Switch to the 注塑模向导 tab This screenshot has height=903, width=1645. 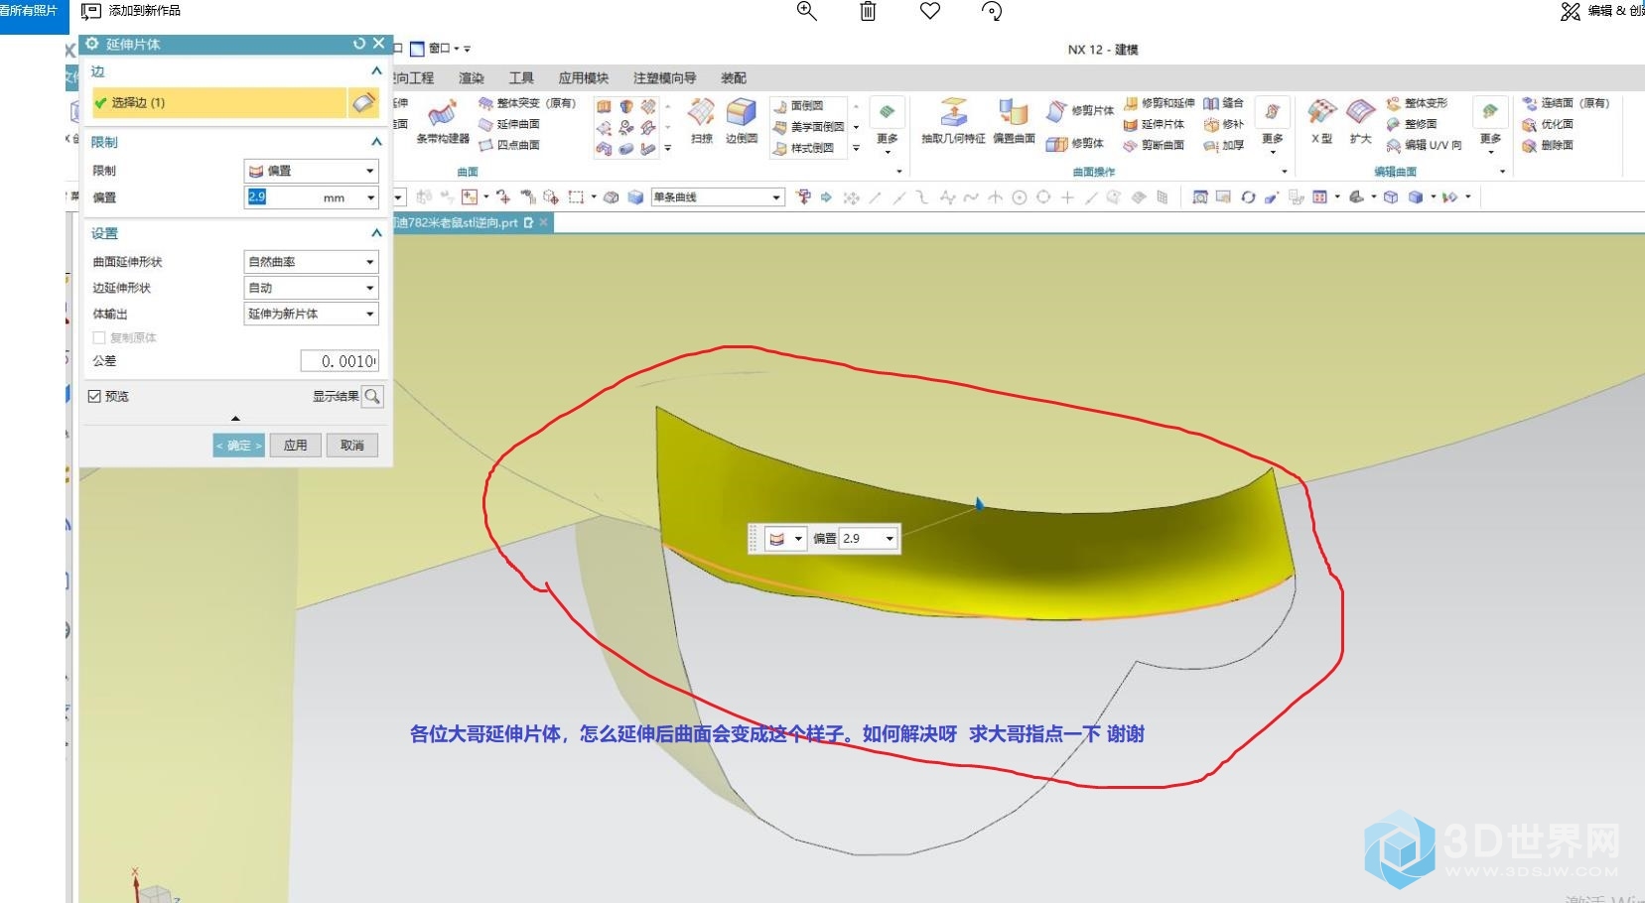(664, 78)
